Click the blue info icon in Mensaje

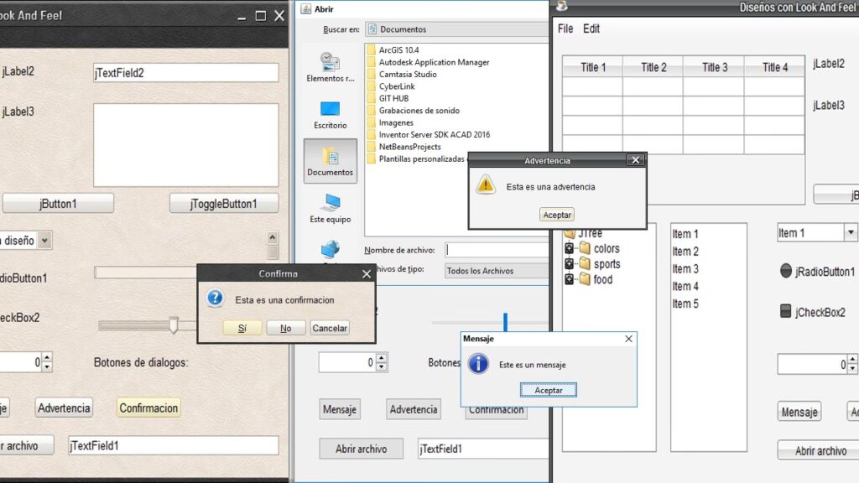click(x=478, y=364)
